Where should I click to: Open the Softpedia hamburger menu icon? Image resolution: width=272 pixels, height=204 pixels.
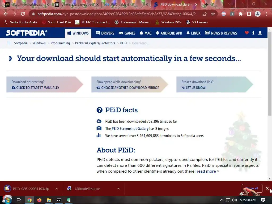[x=9, y=43]
